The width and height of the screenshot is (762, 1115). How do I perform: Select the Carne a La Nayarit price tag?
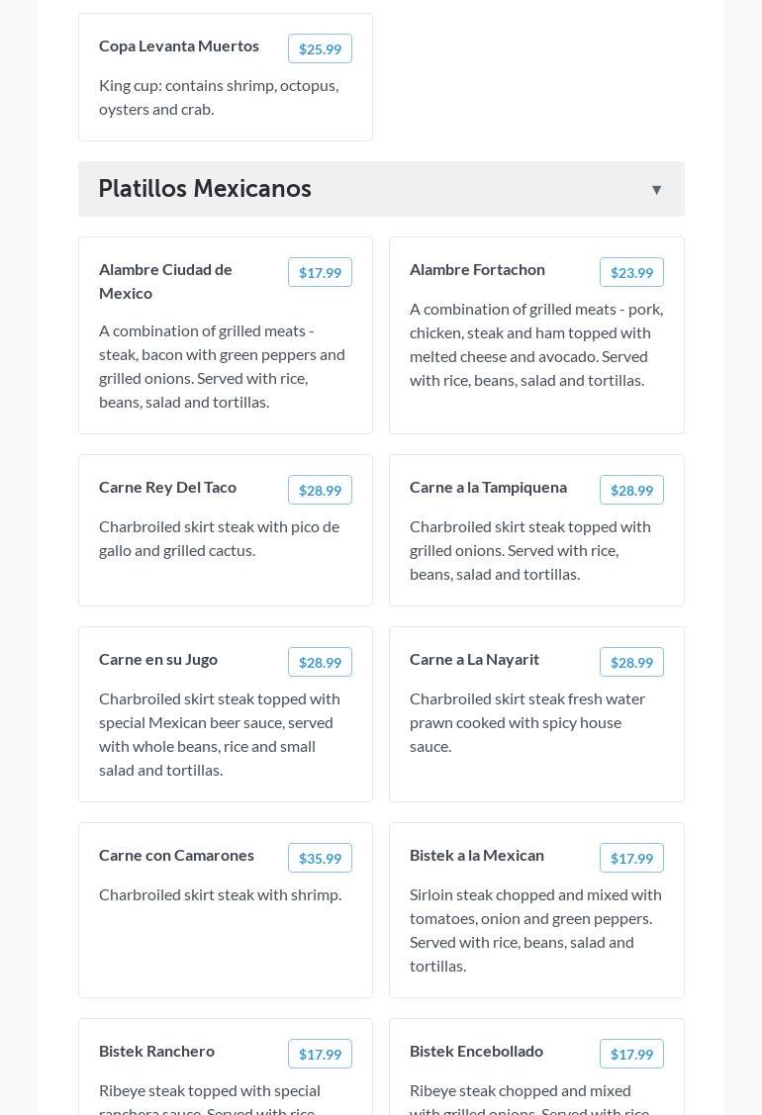coord(631,662)
